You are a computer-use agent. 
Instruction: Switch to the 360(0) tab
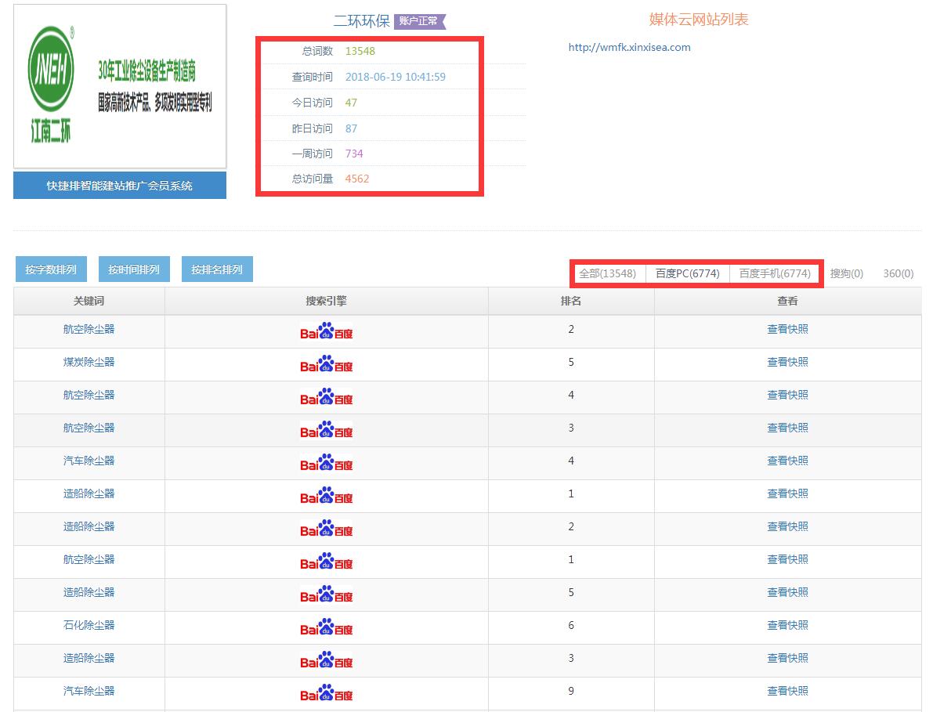(x=898, y=273)
